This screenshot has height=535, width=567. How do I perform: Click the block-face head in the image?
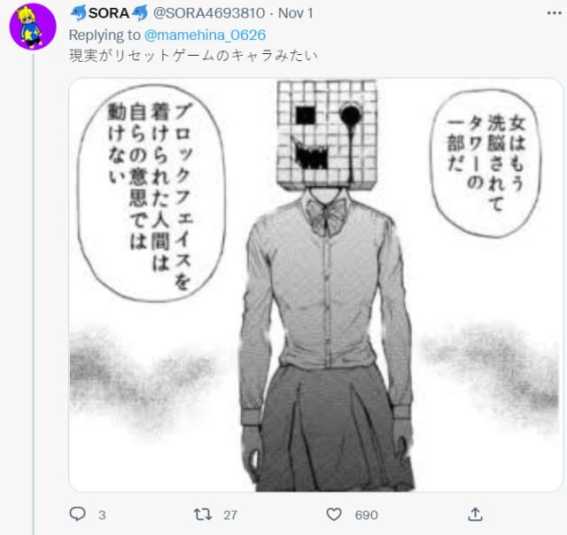[327, 135]
